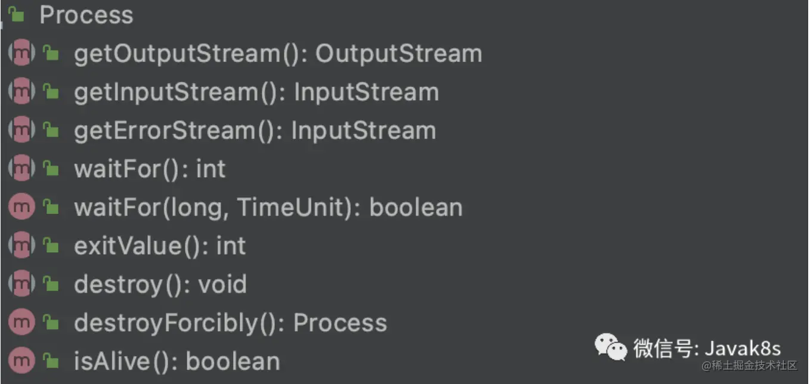The width and height of the screenshot is (810, 384).
Task: Click the method icon beside getErrorStream()
Action: [x=21, y=131]
